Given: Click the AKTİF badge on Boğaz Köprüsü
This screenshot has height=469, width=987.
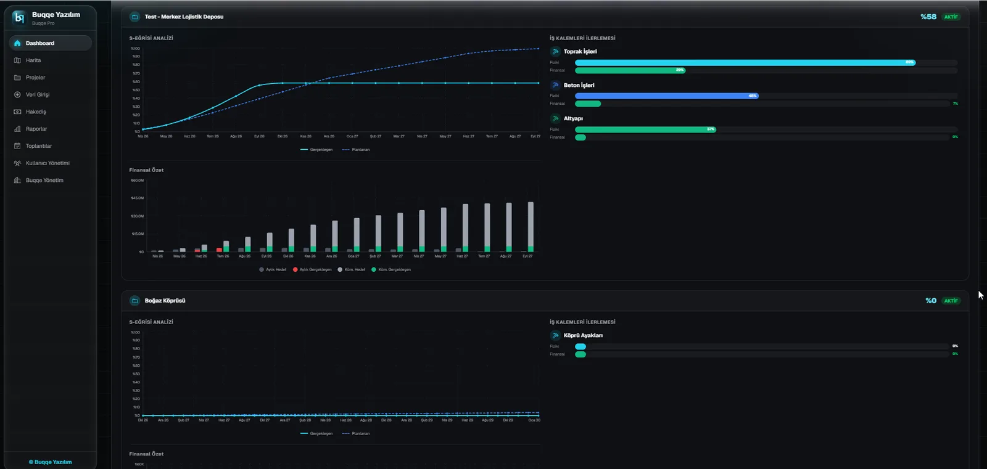Looking at the screenshot, I should click(x=951, y=301).
